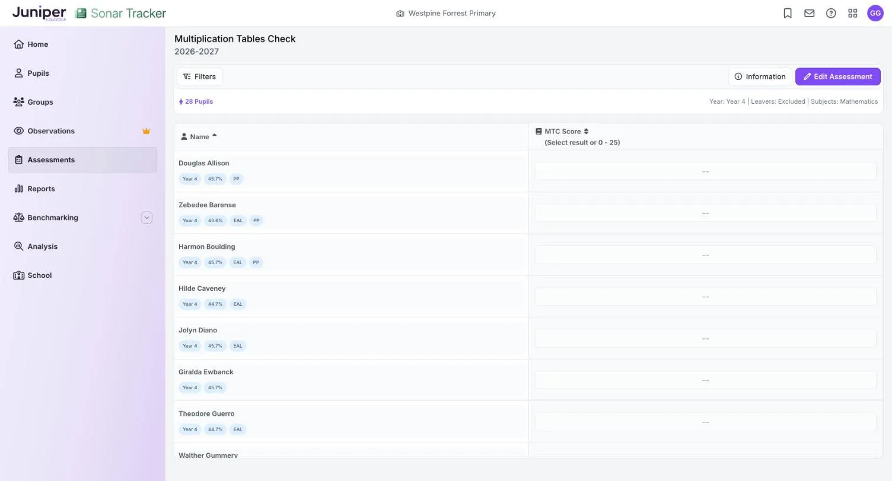
Task: Open the apps grid icon
Action: click(853, 13)
